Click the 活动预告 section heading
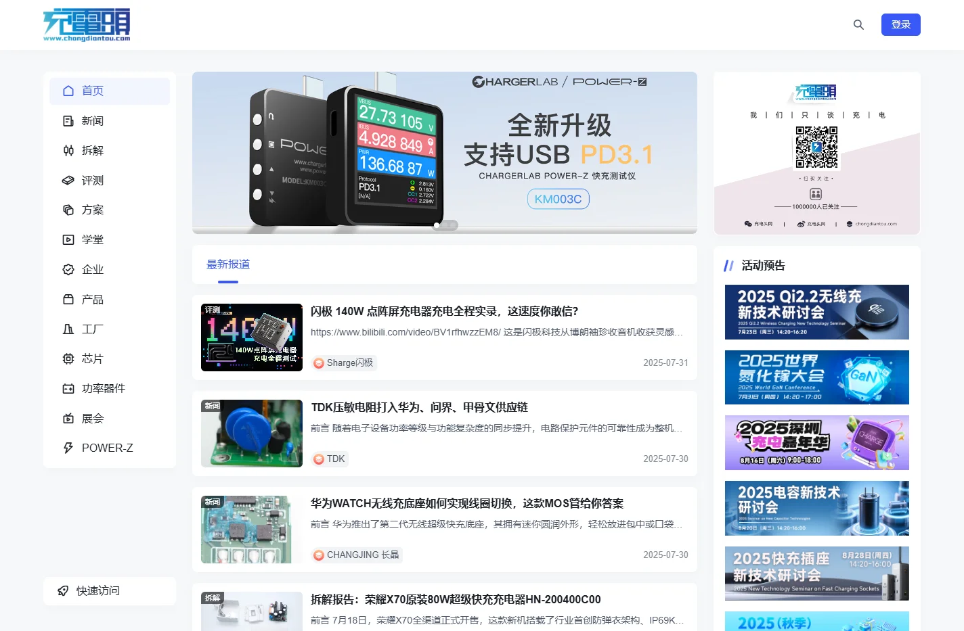The image size is (964, 631). [x=764, y=266]
